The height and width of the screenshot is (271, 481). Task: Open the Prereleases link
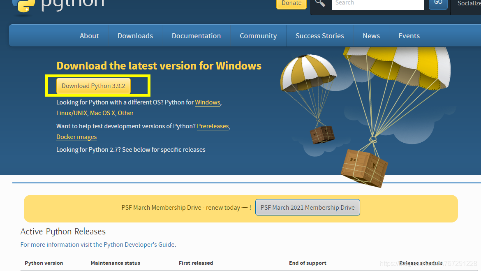pyautogui.click(x=213, y=126)
